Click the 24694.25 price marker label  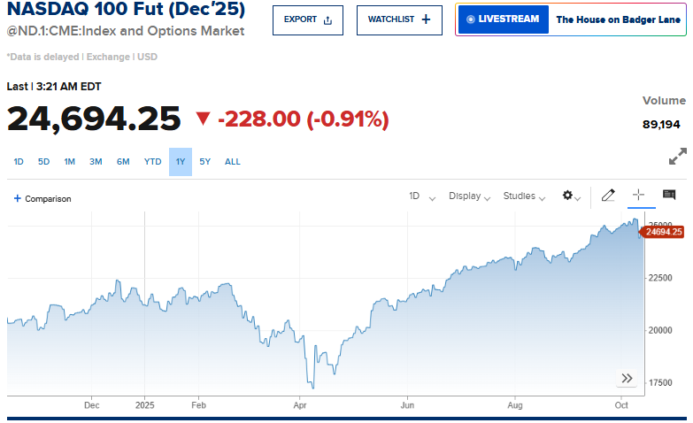[663, 232]
